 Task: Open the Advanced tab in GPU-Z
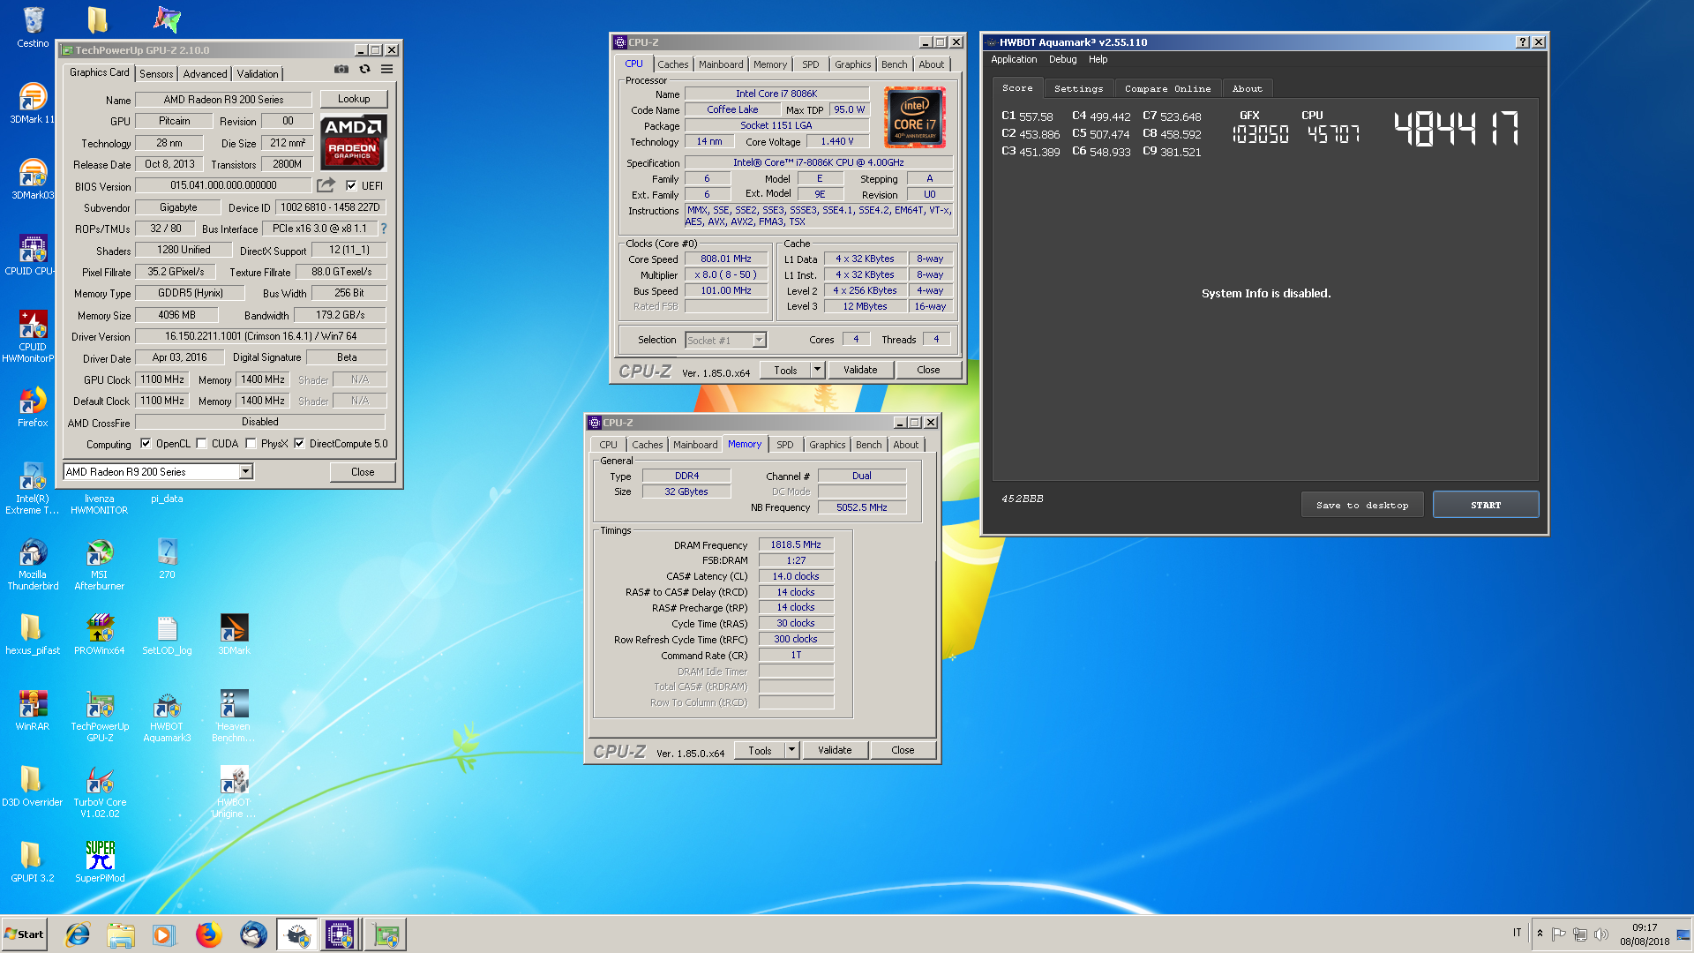tap(205, 74)
